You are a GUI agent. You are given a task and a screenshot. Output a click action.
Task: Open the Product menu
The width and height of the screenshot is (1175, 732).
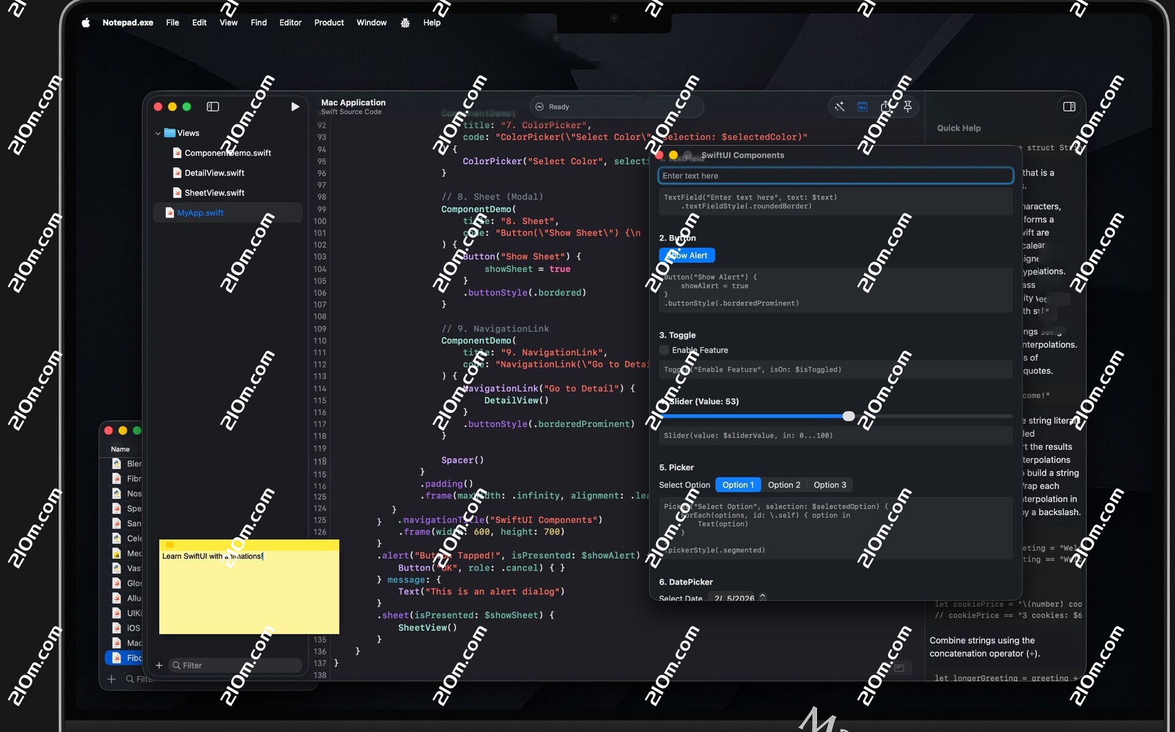pyautogui.click(x=329, y=23)
